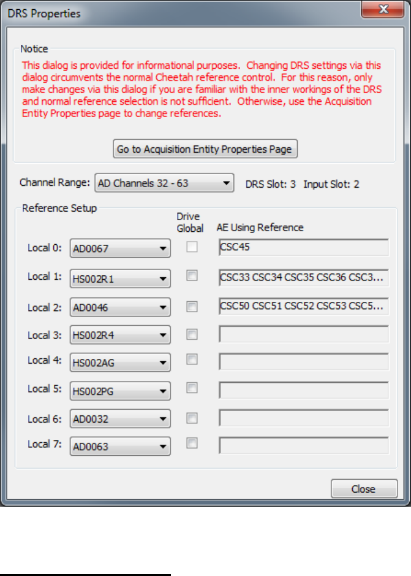Viewport: 411px width, 576px height.
Task: Click the 'Reference Setup' group label
Action: click(59, 208)
